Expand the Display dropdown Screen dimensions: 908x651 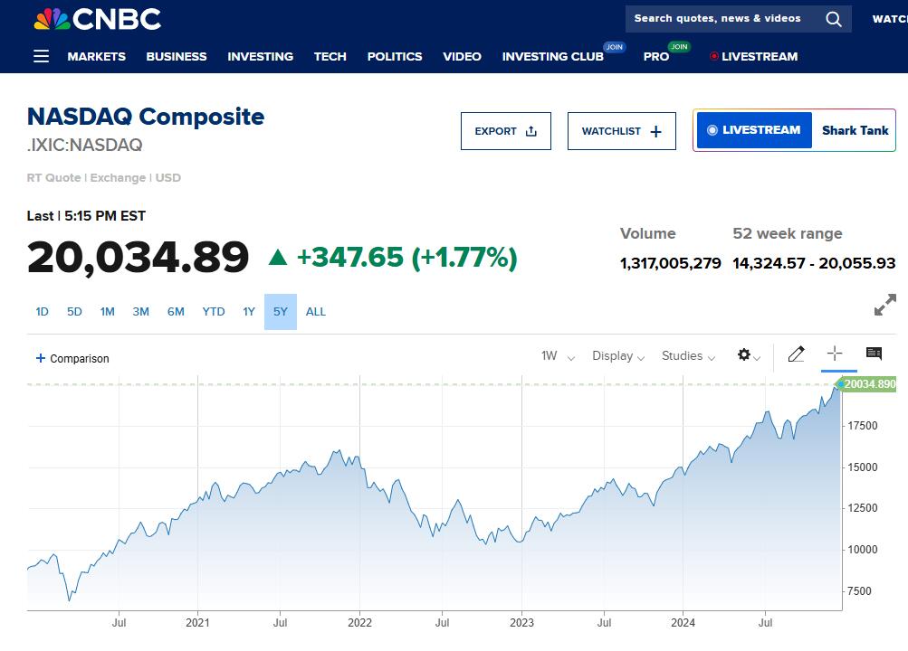point(618,356)
